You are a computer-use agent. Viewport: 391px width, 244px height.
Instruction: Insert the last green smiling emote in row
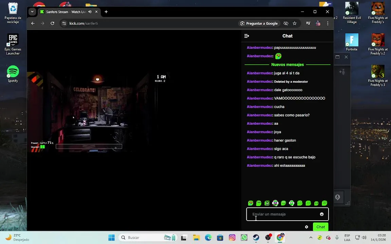[324, 203]
